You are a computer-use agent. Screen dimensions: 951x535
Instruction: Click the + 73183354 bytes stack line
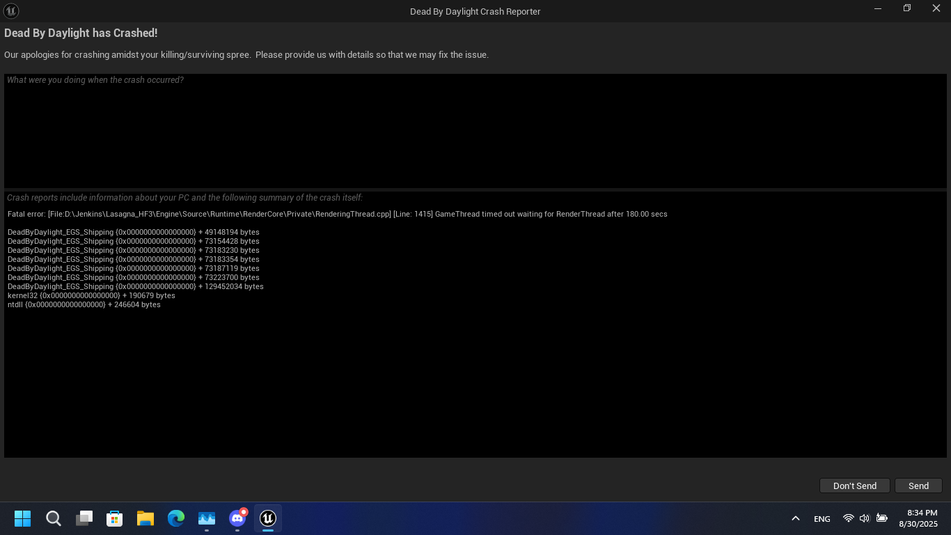pos(133,259)
